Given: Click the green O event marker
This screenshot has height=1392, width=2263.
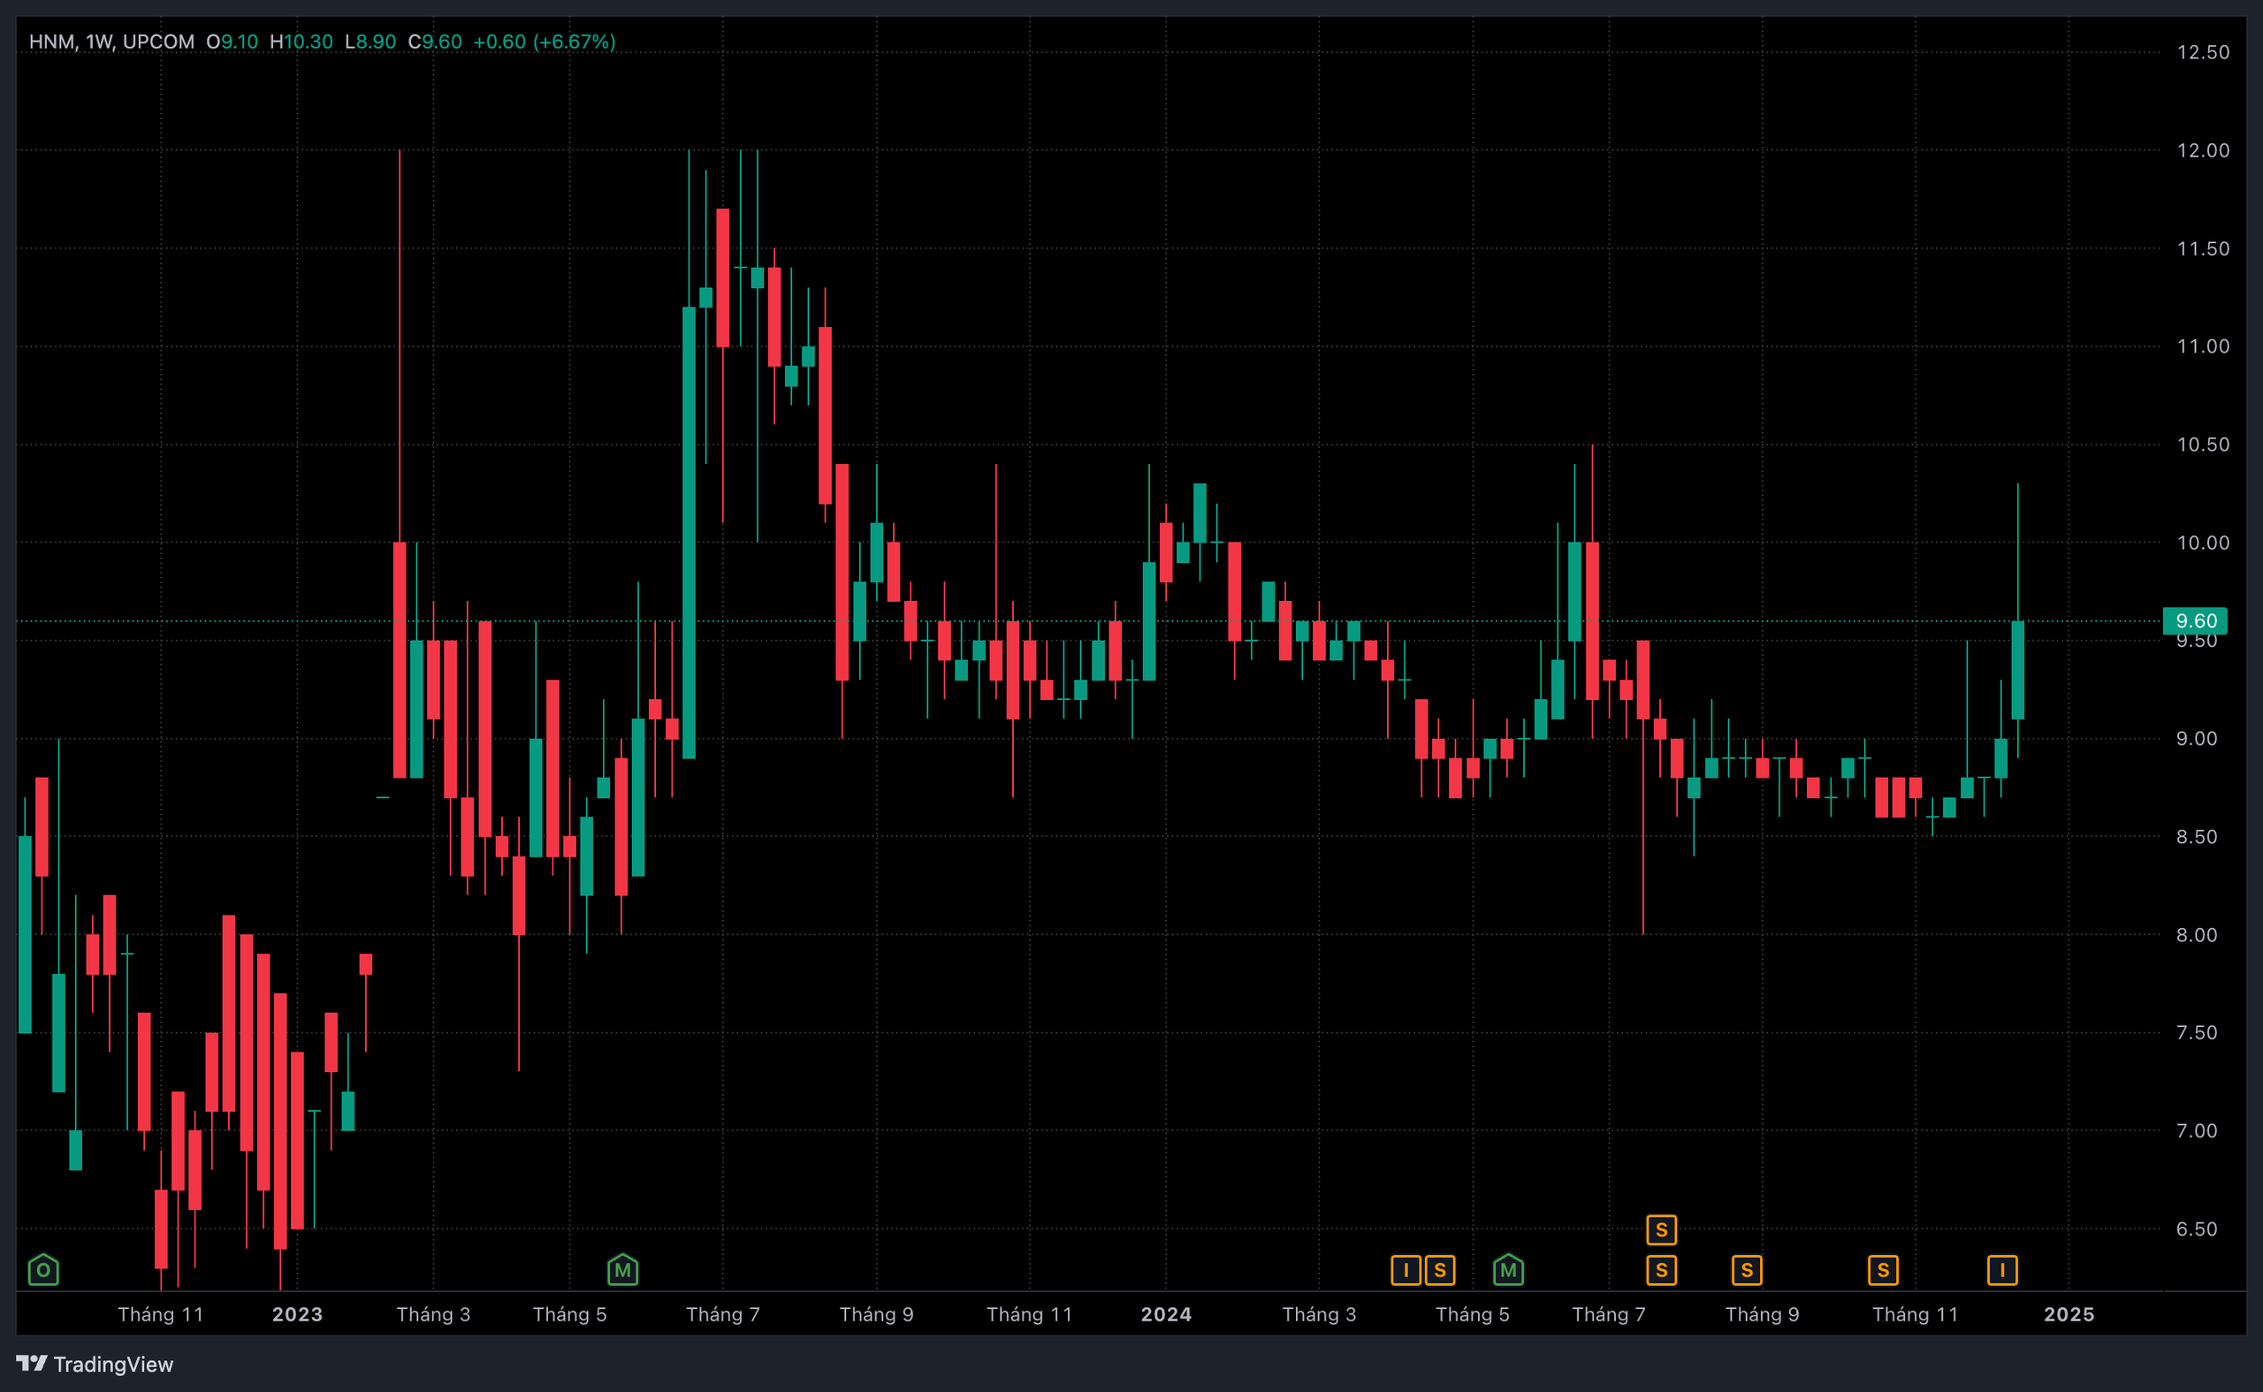Looking at the screenshot, I should (43, 1271).
